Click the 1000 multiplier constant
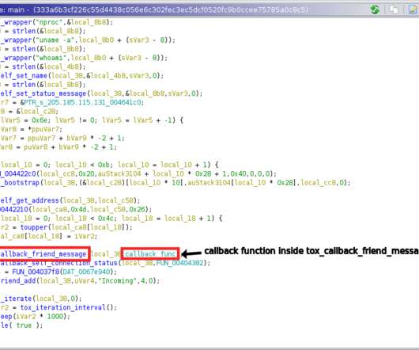The width and height of the screenshot is (419, 350). (x=55, y=316)
